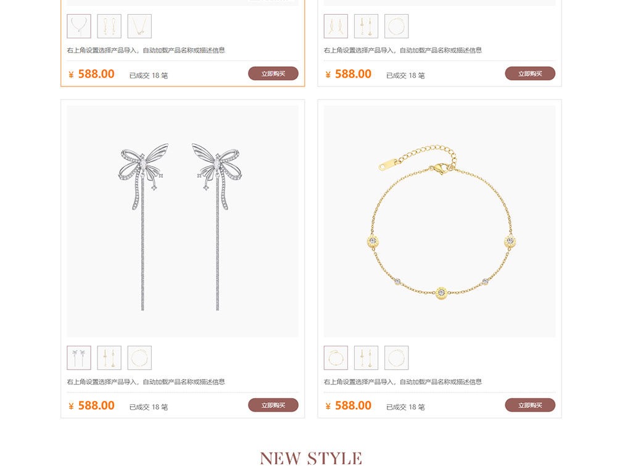Select necklace thumbnail in top-left product card
This screenshot has height=466, width=617.
[79, 27]
